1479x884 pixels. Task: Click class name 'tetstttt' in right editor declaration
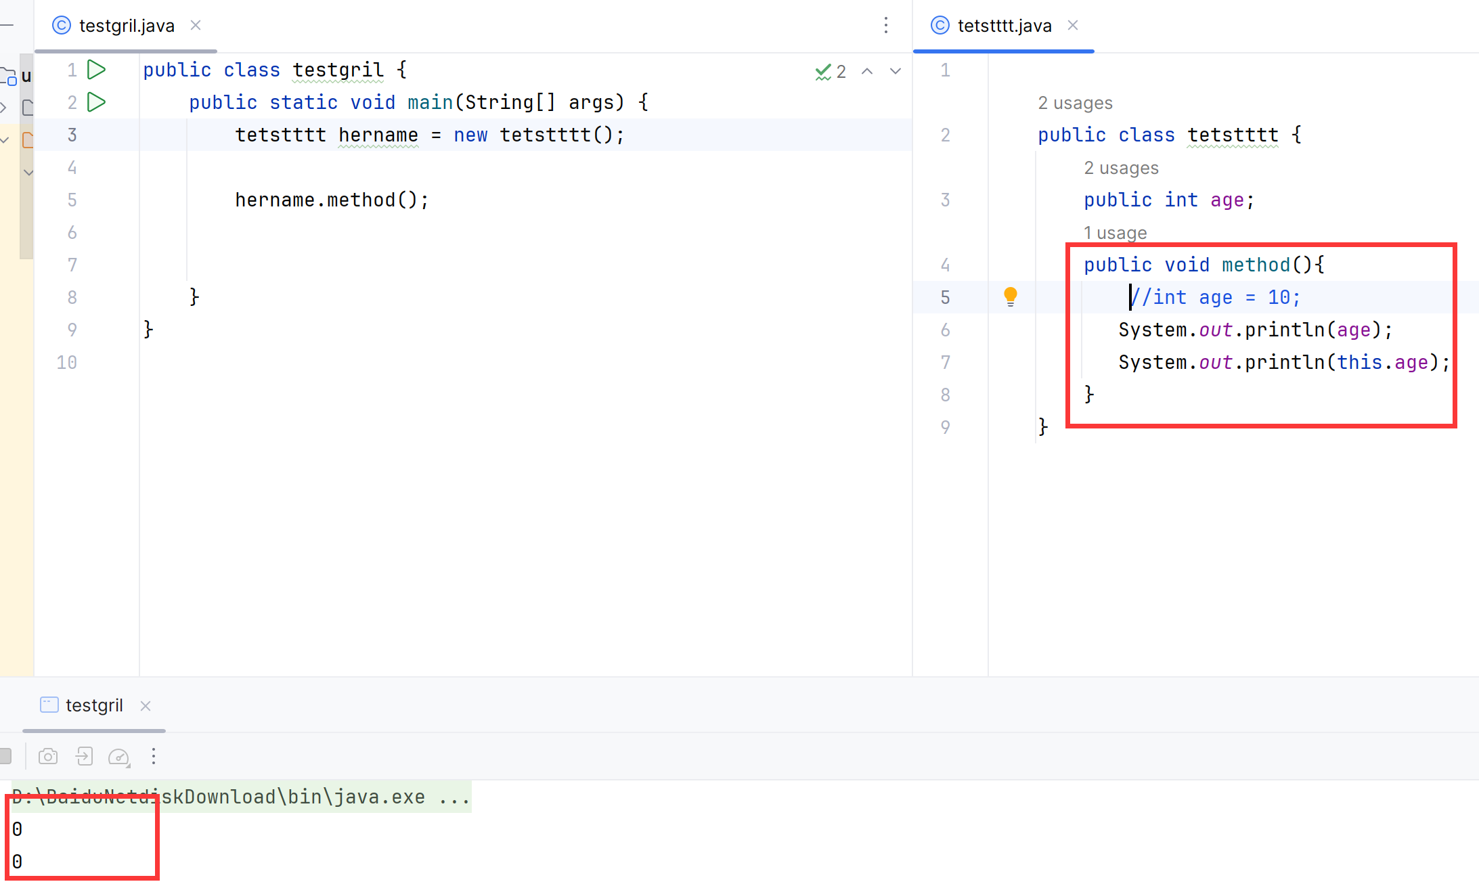pyautogui.click(x=1233, y=135)
